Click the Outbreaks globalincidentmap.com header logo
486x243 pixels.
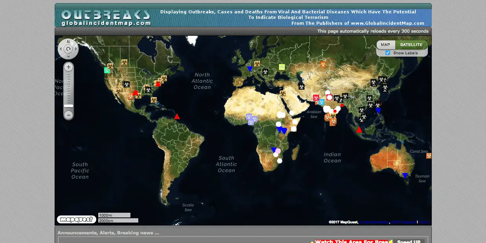pyautogui.click(x=106, y=18)
